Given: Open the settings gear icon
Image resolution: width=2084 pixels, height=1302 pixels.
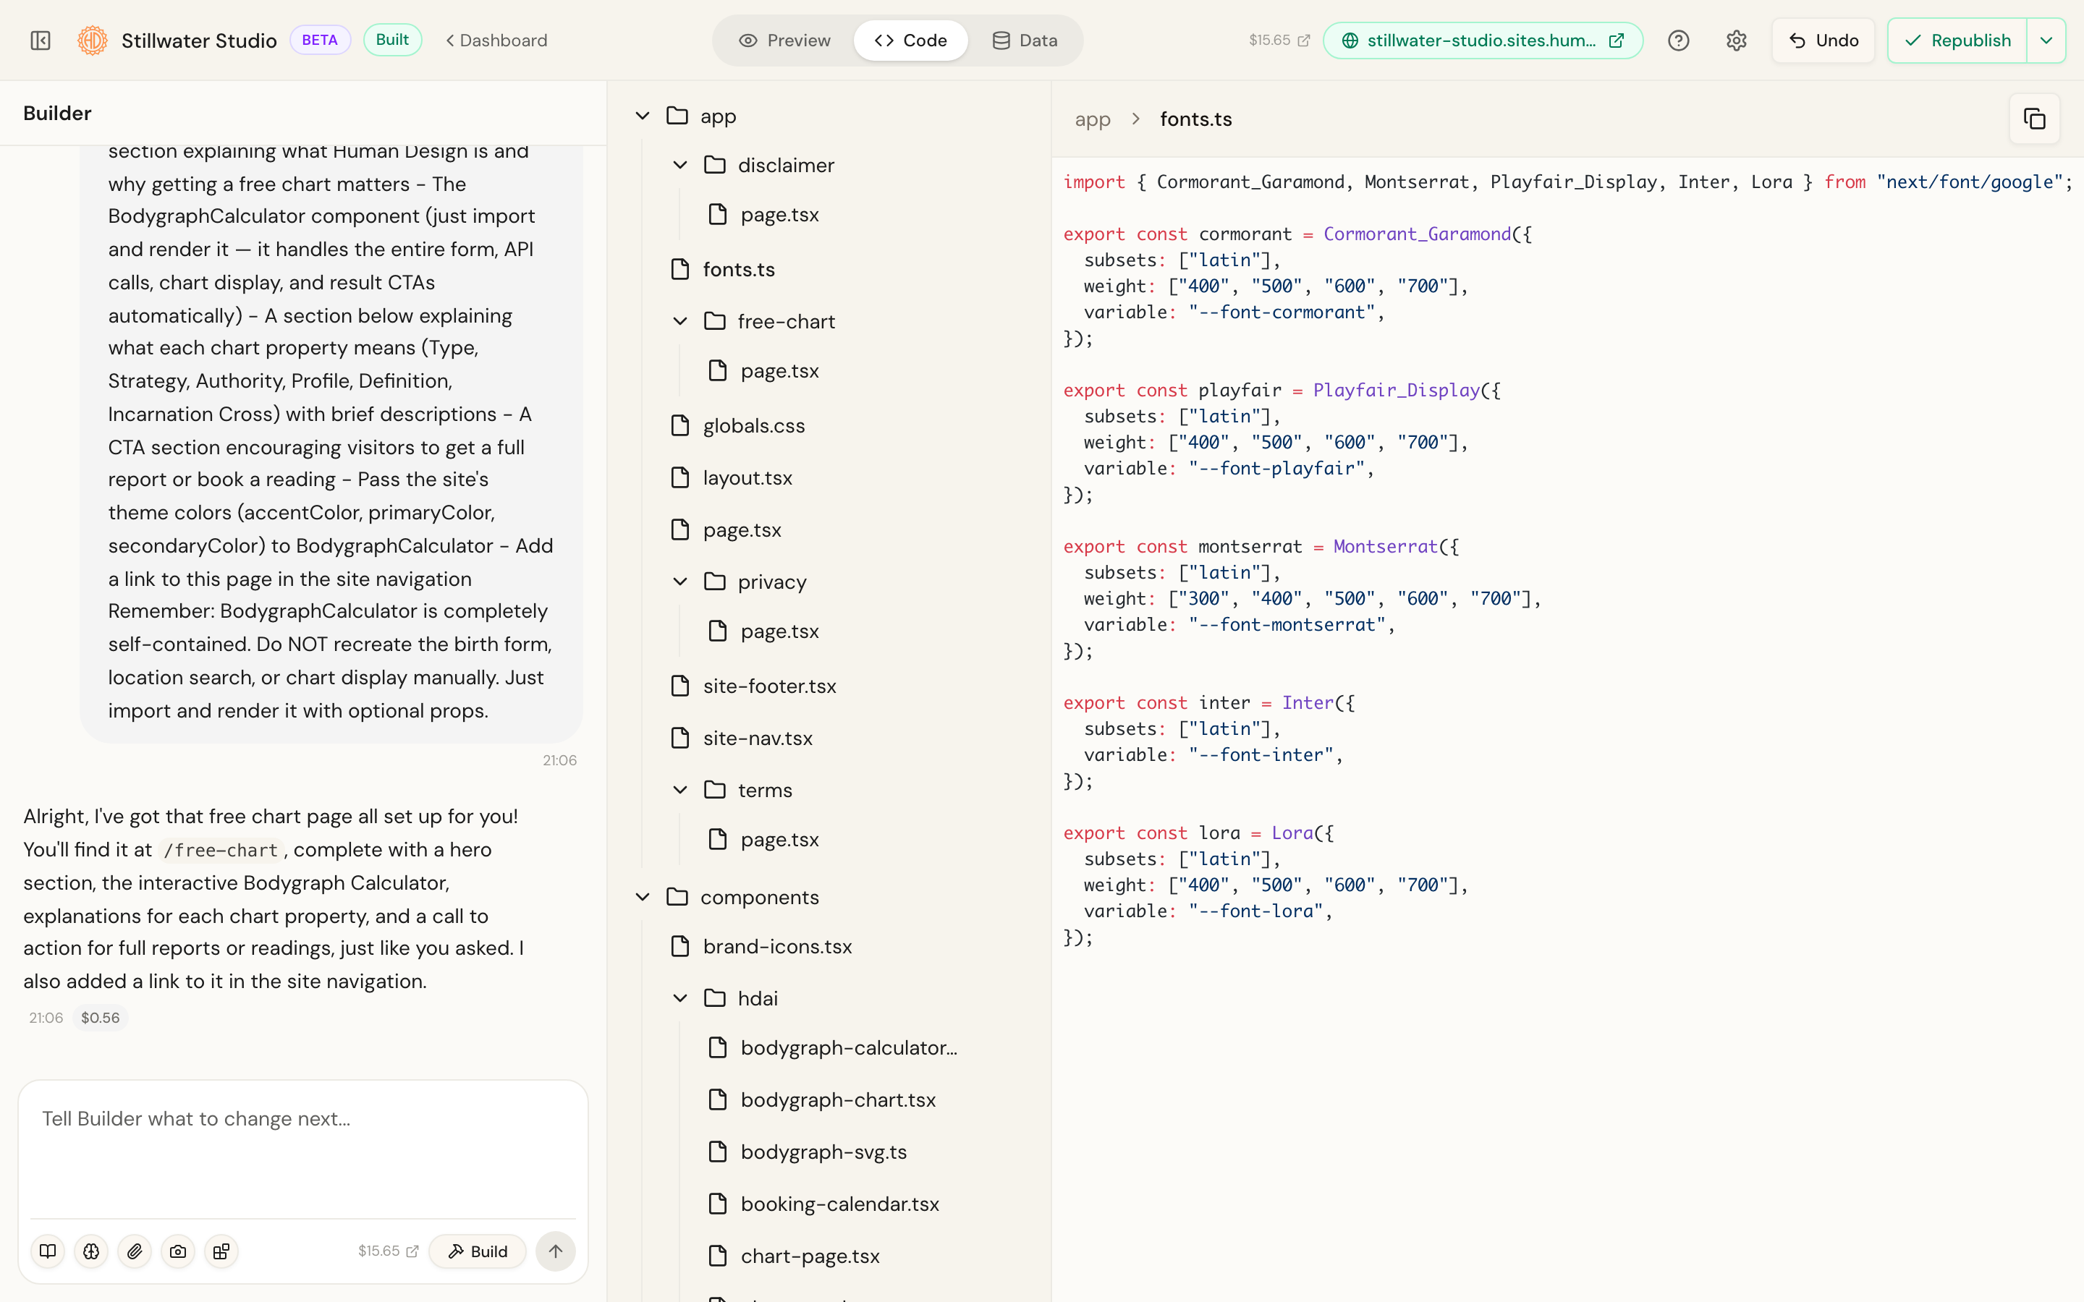Looking at the screenshot, I should (x=1736, y=41).
